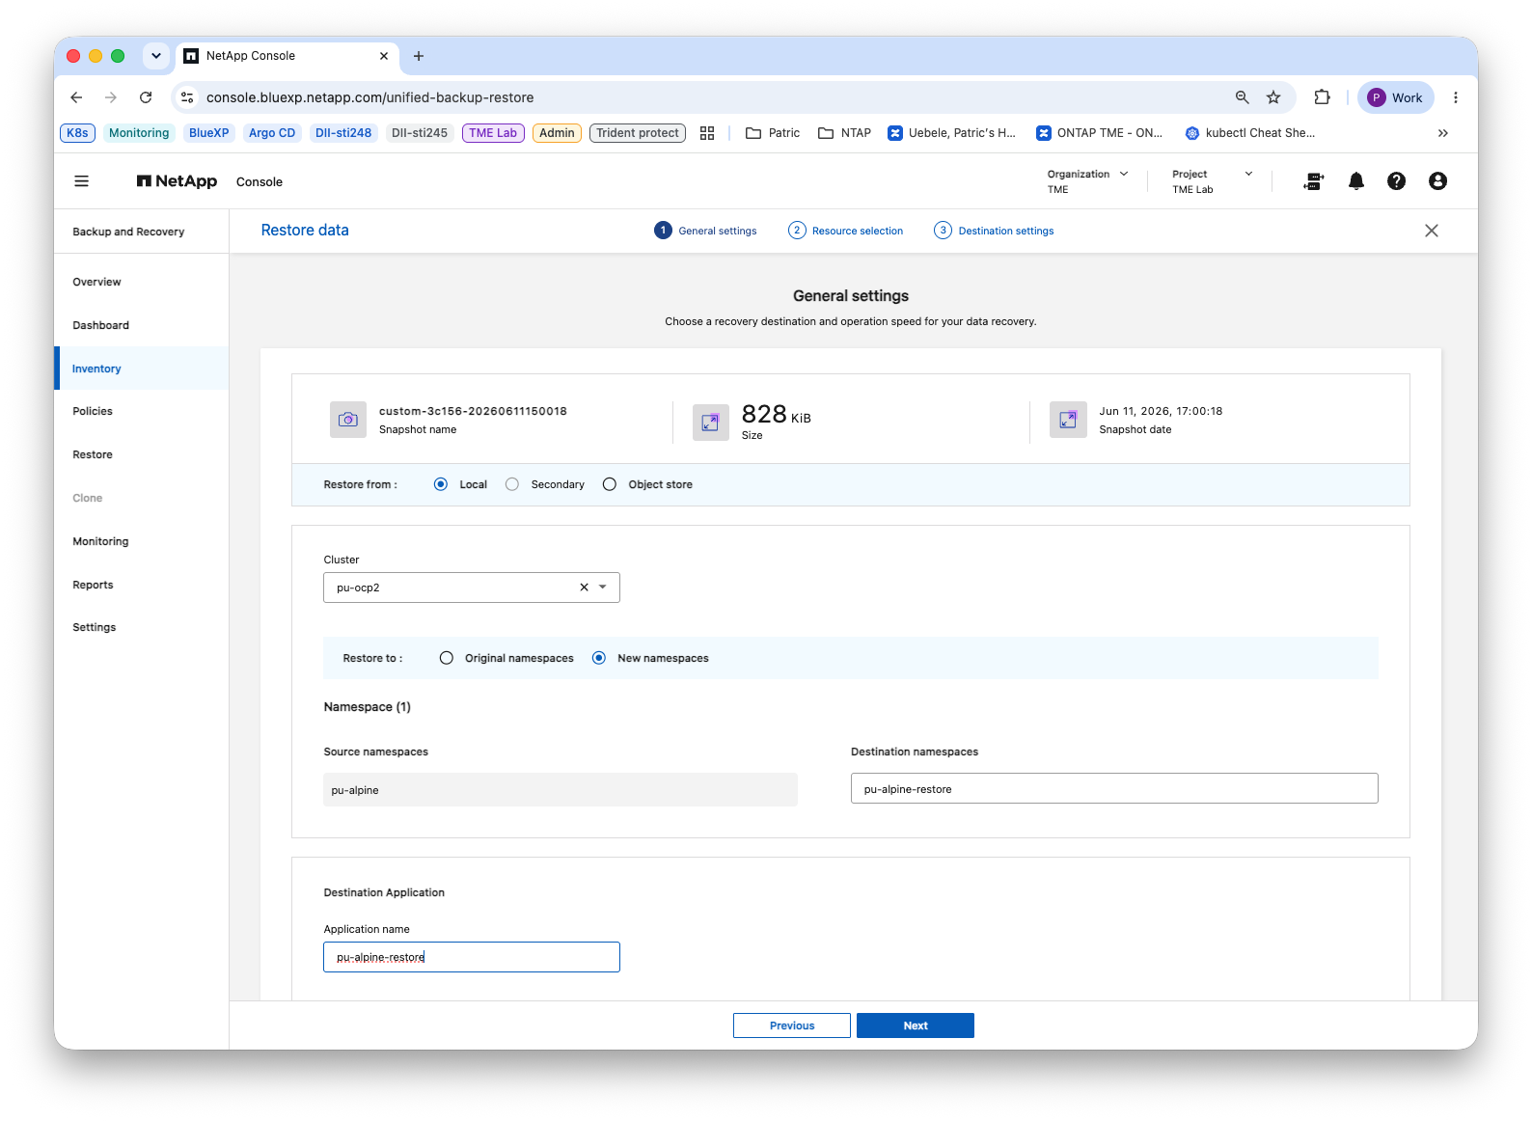This screenshot has height=1121, width=1532.
Task: Open the browser extensions puzzle icon
Action: 1323,97
